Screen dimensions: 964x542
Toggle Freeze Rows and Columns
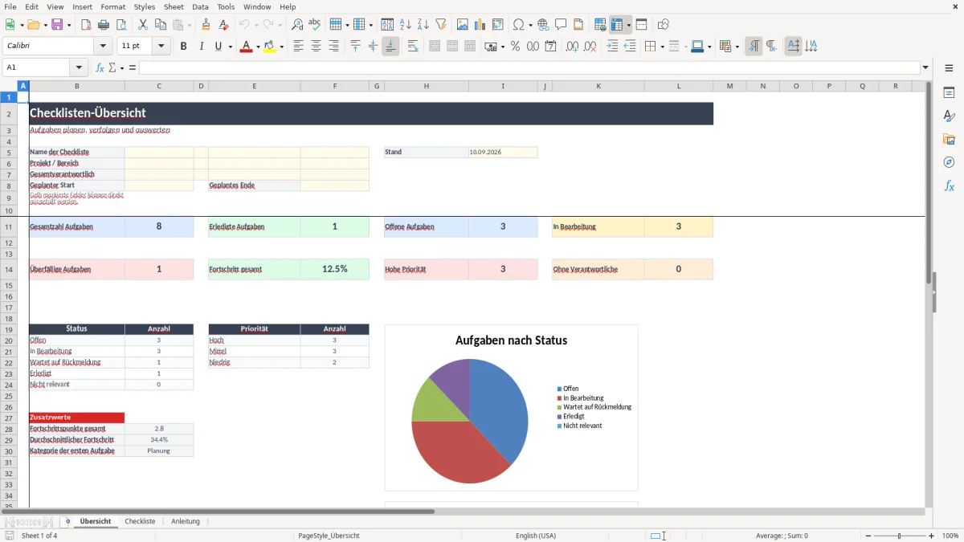coord(617,25)
